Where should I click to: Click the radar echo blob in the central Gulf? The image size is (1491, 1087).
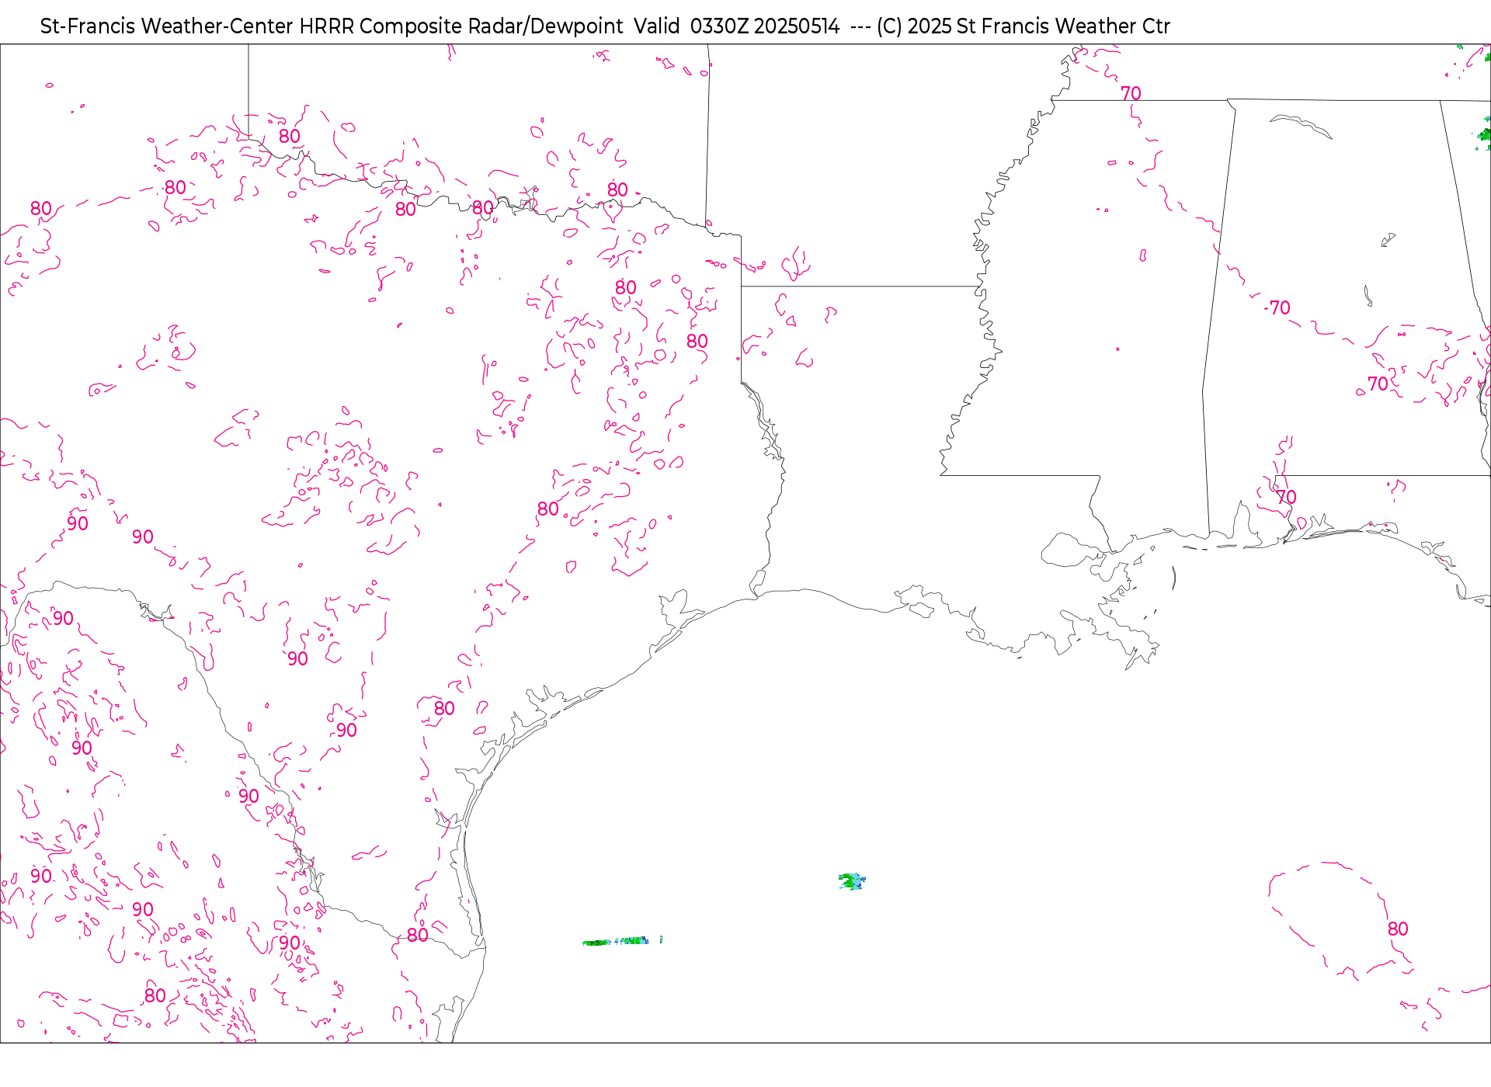pos(852,881)
